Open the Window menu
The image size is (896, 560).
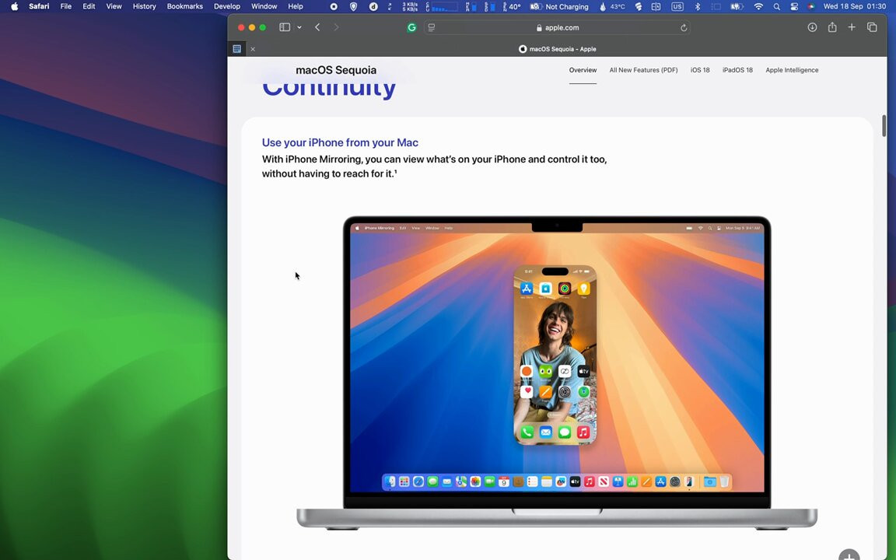point(264,7)
